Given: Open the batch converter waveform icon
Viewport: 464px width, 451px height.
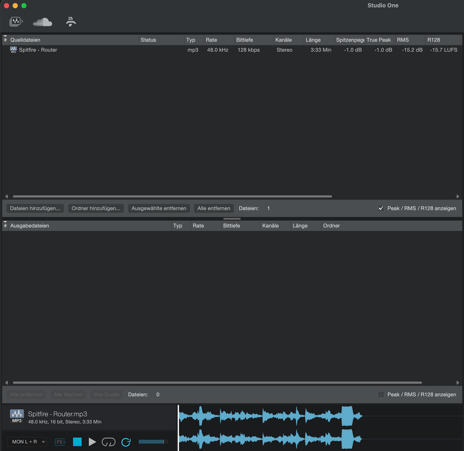Looking at the screenshot, I should [16, 22].
